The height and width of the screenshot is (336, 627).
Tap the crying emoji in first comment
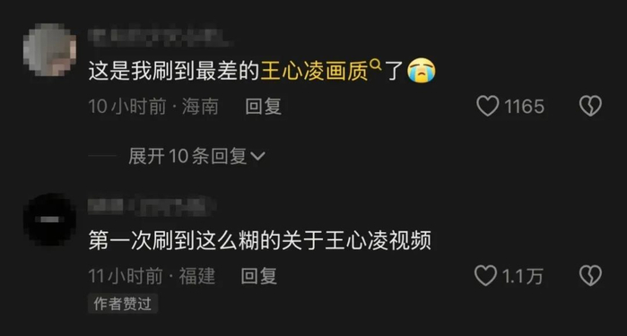(421, 71)
